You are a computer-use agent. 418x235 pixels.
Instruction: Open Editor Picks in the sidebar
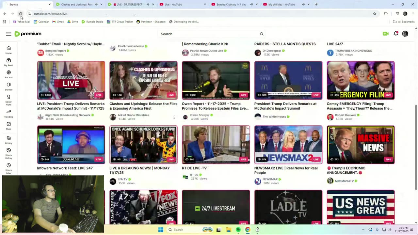(x=8, y=100)
